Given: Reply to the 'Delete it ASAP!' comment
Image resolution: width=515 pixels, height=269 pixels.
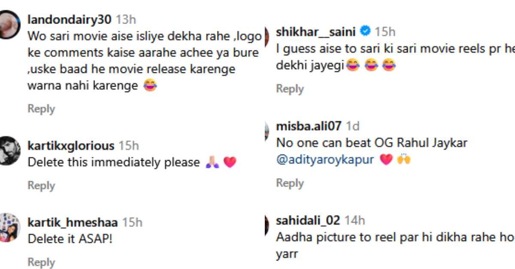Looking at the screenshot, I should (x=41, y=262).
